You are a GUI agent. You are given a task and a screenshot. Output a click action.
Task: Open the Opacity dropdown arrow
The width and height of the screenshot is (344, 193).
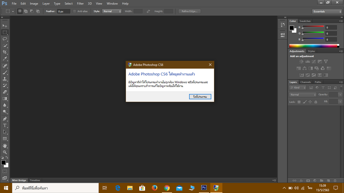(341, 95)
